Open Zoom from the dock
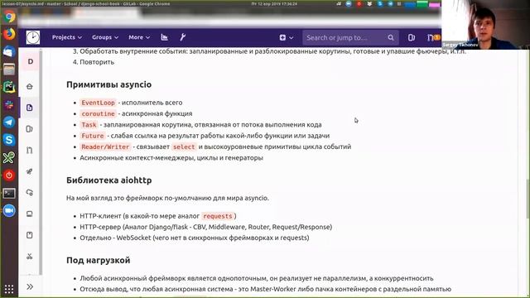Viewport: 530px width, 298px height. point(9,210)
